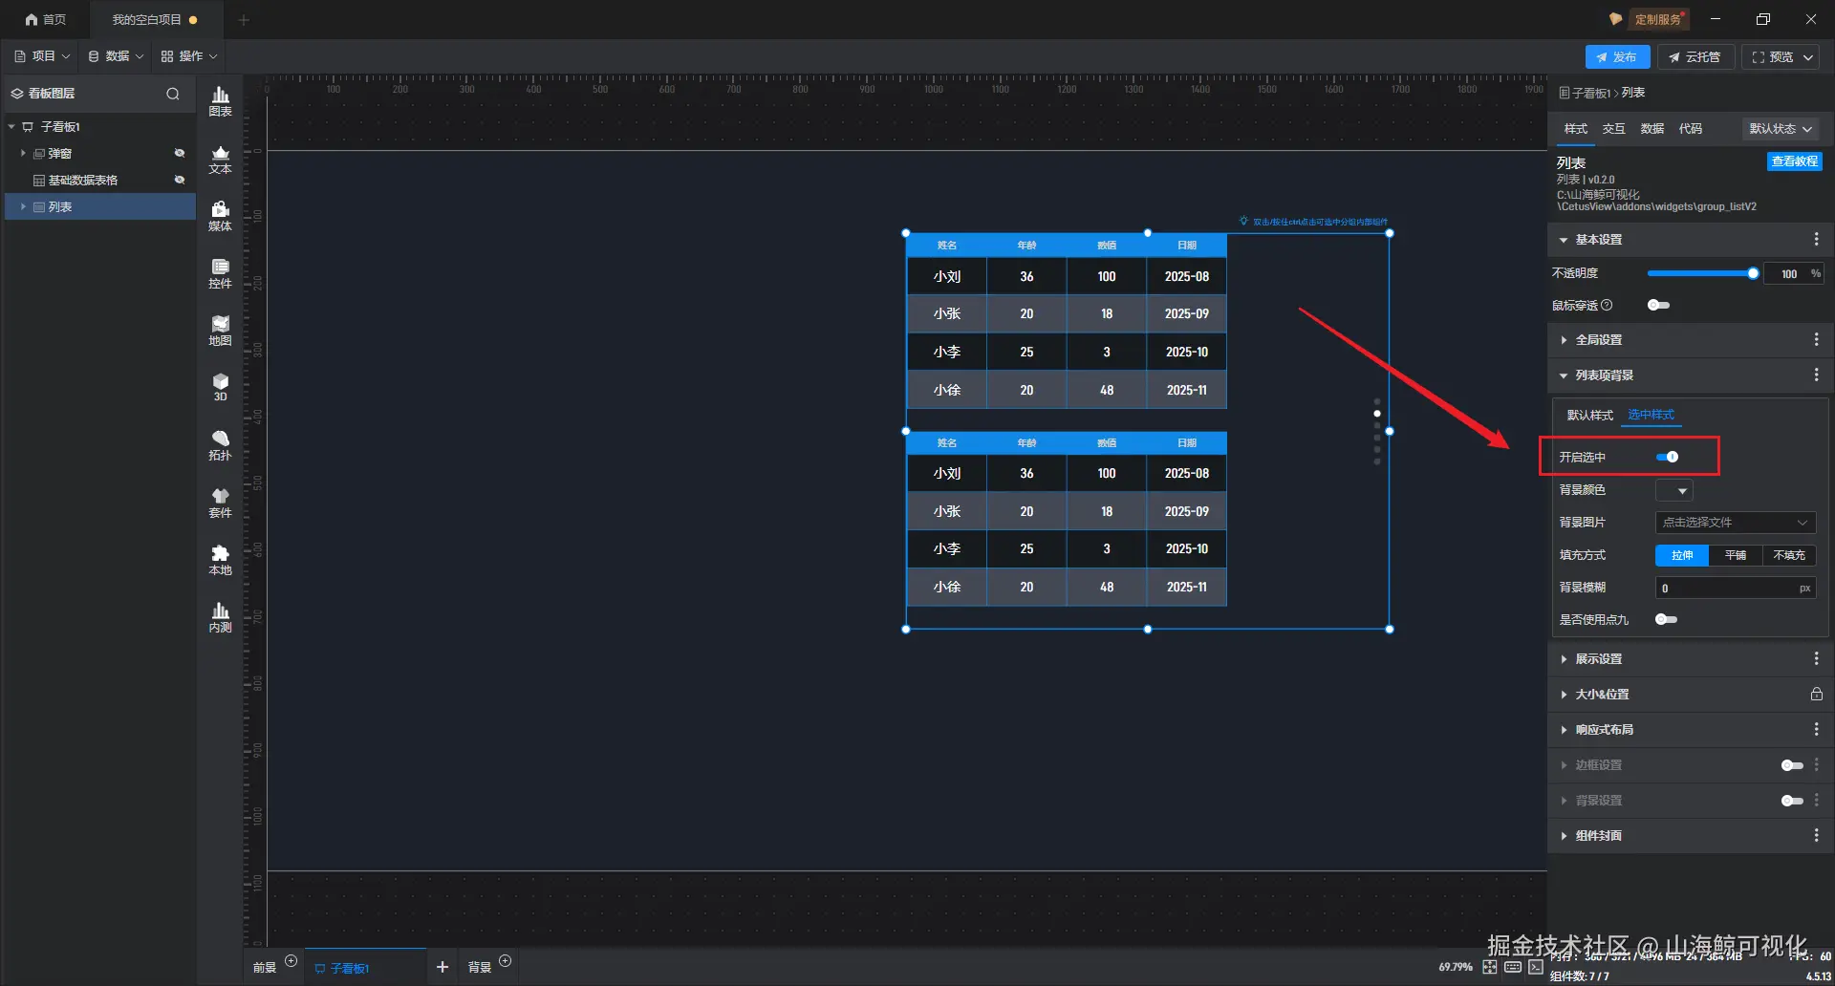The image size is (1835, 986).
Task: Toggle visibility of 基础数据表格 layer
Action: coord(179,180)
